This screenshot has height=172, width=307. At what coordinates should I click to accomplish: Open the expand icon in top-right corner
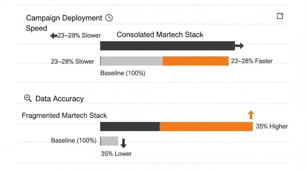click(280, 16)
